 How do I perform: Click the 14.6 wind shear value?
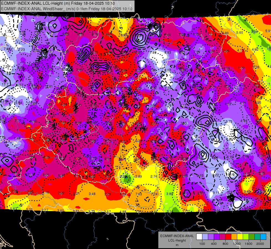tap(231, 175)
